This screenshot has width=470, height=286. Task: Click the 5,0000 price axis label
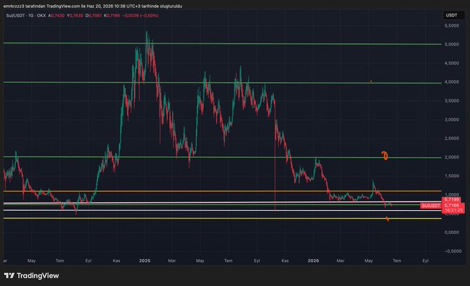452,44
